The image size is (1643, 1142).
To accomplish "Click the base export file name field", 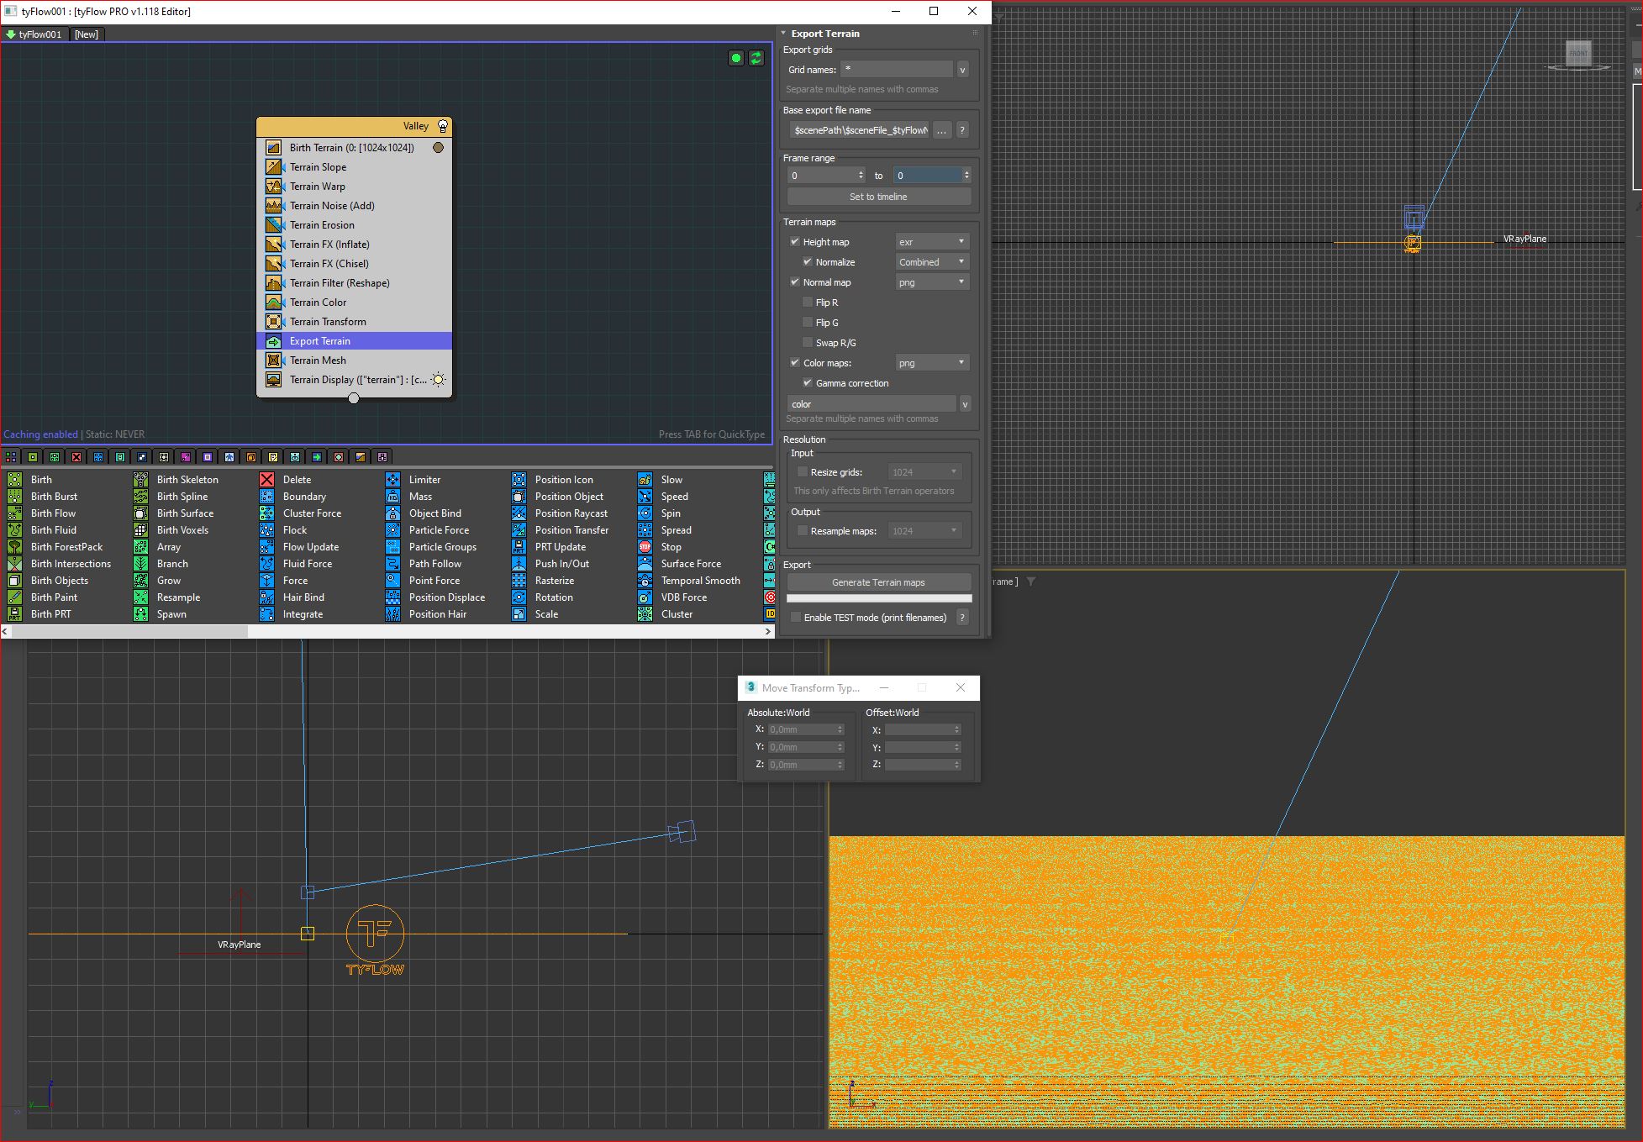I will click(860, 130).
